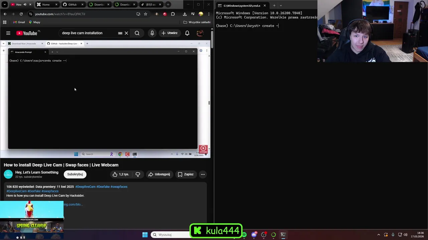
Task: Open the browser profile avatar
Action: 201,14
